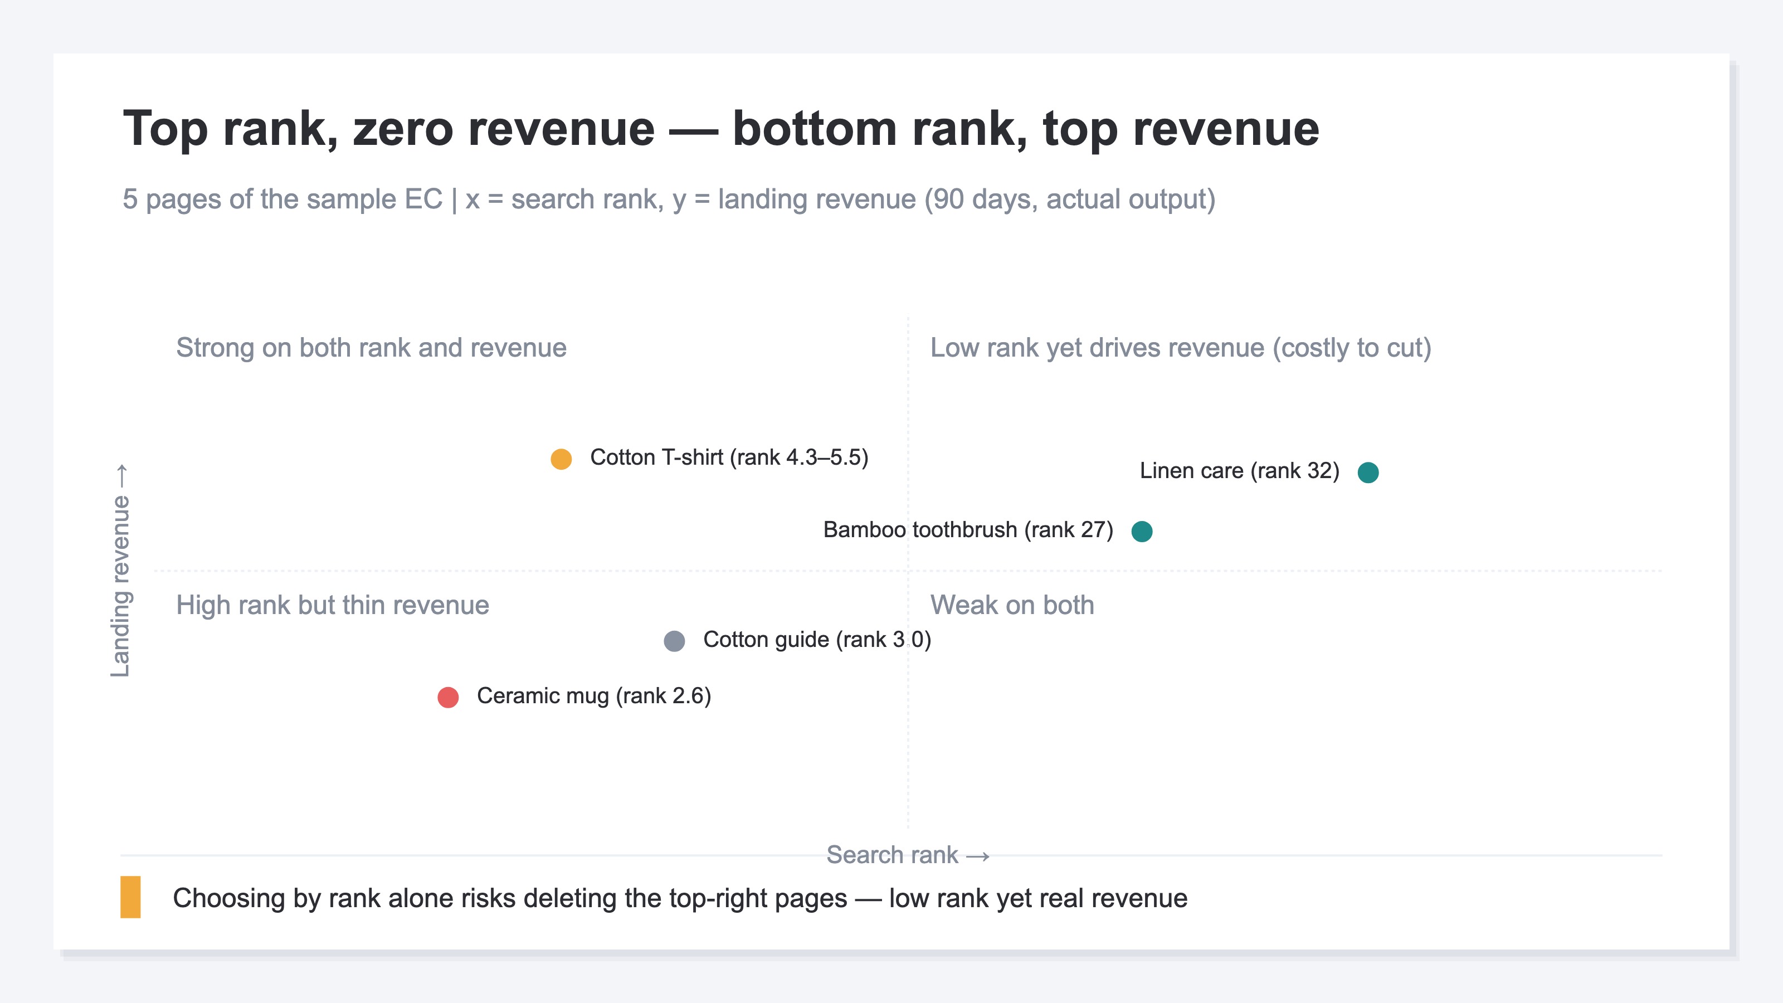Screen dimensions: 1783x1003
Task: Click the teal Linen care data point
Action: (x=1368, y=472)
